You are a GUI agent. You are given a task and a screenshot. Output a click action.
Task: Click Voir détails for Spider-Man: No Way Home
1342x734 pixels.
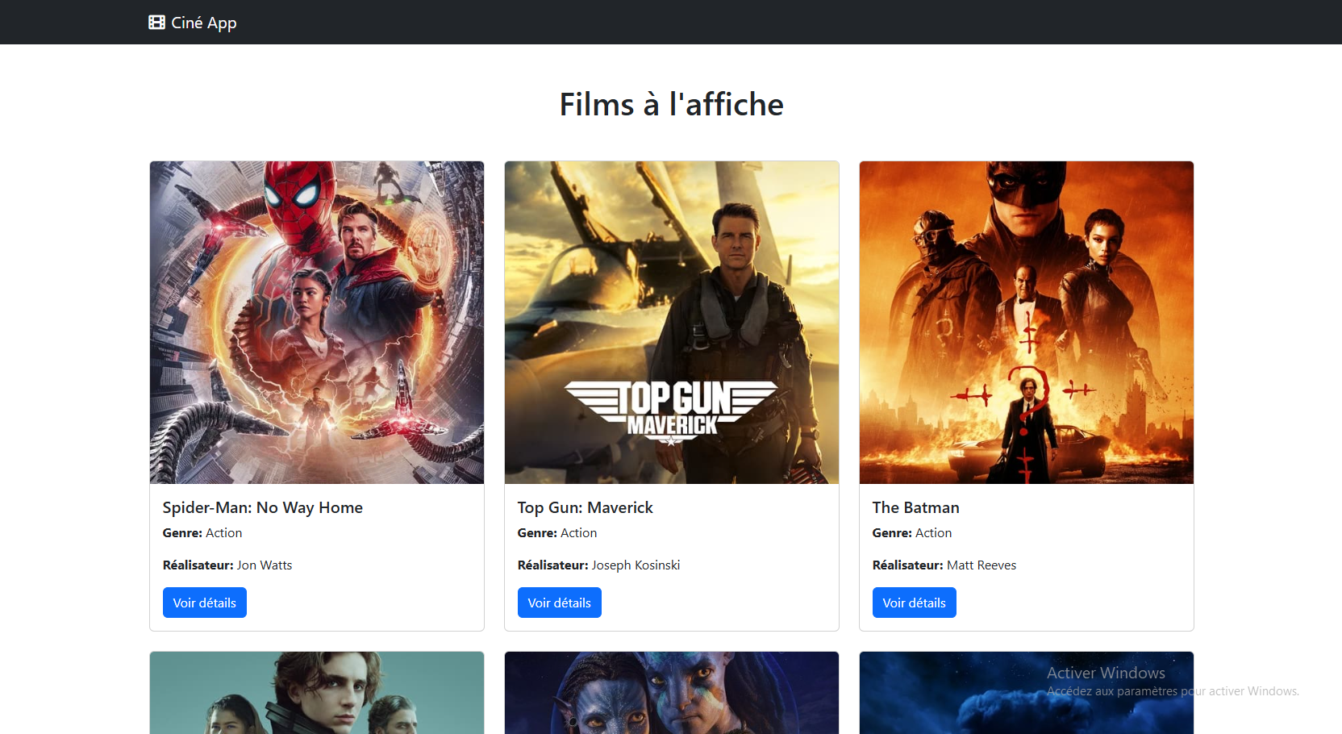coord(205,603)
